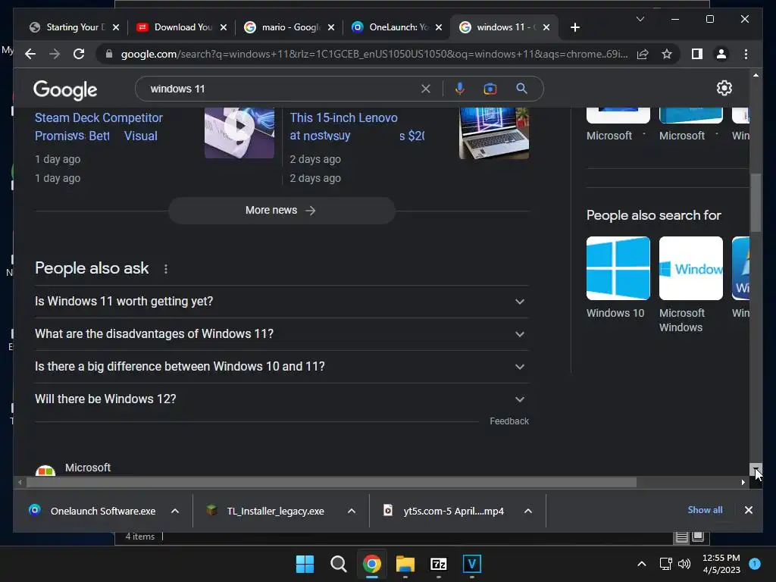Submit search using the magnifier icon
776x582 pixels.
coord(521,89)
